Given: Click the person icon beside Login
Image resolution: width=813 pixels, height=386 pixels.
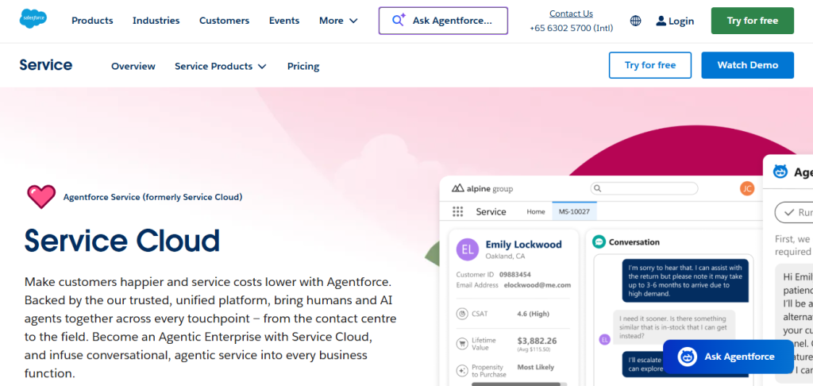Looking at the screenshot, I should point(661,21).
